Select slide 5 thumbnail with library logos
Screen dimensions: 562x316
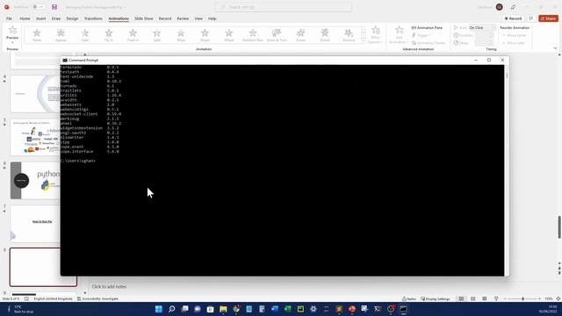[35, 137]
